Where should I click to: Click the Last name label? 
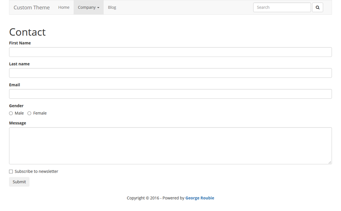click(x=19, y=64)
